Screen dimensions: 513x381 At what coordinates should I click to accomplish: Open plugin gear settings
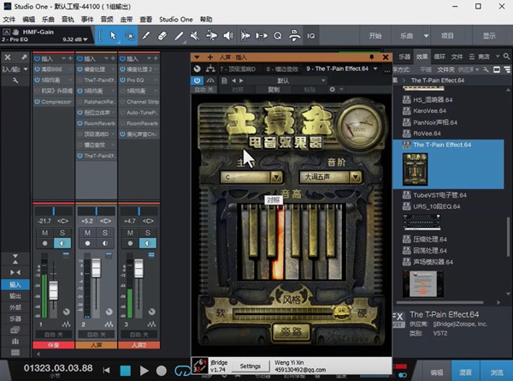tap(332, 89)
